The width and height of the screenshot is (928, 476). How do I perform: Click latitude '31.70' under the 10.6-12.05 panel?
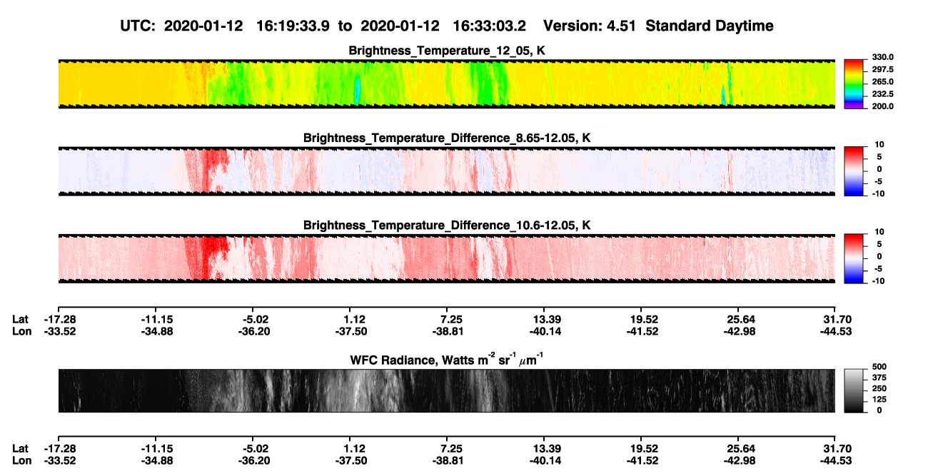pyautogui.click(x=838, y=319)
